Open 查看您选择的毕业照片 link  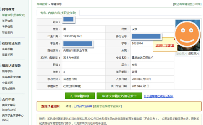pos(108,106)
